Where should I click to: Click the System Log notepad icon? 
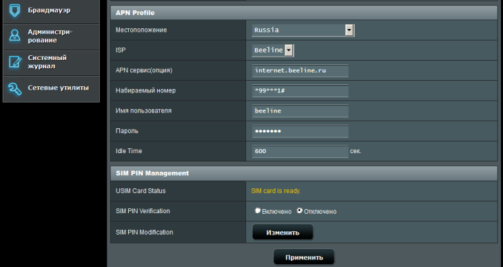[x=14, y=62]
